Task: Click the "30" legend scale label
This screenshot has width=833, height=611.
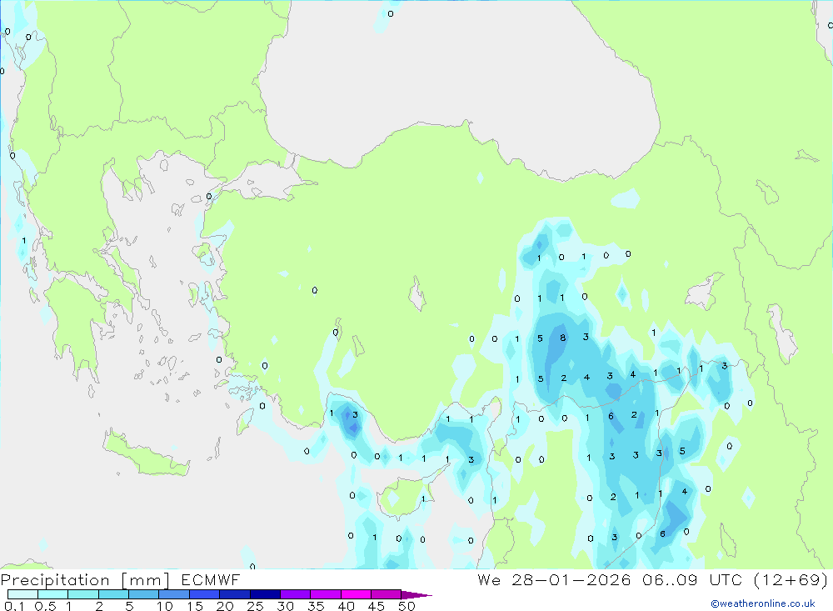Action: (285, 606)
